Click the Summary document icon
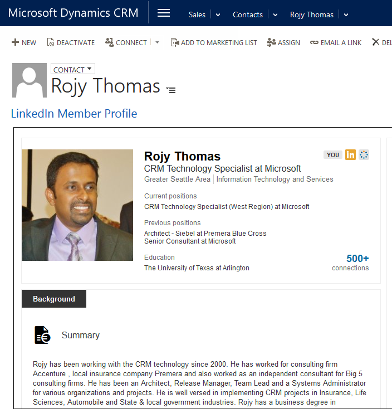Screen dimensions: 392x413 coord(42,335)
